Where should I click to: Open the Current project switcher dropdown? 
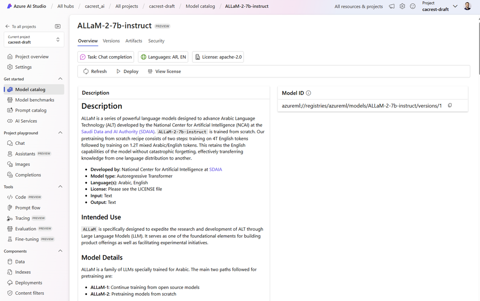[34, 39]
